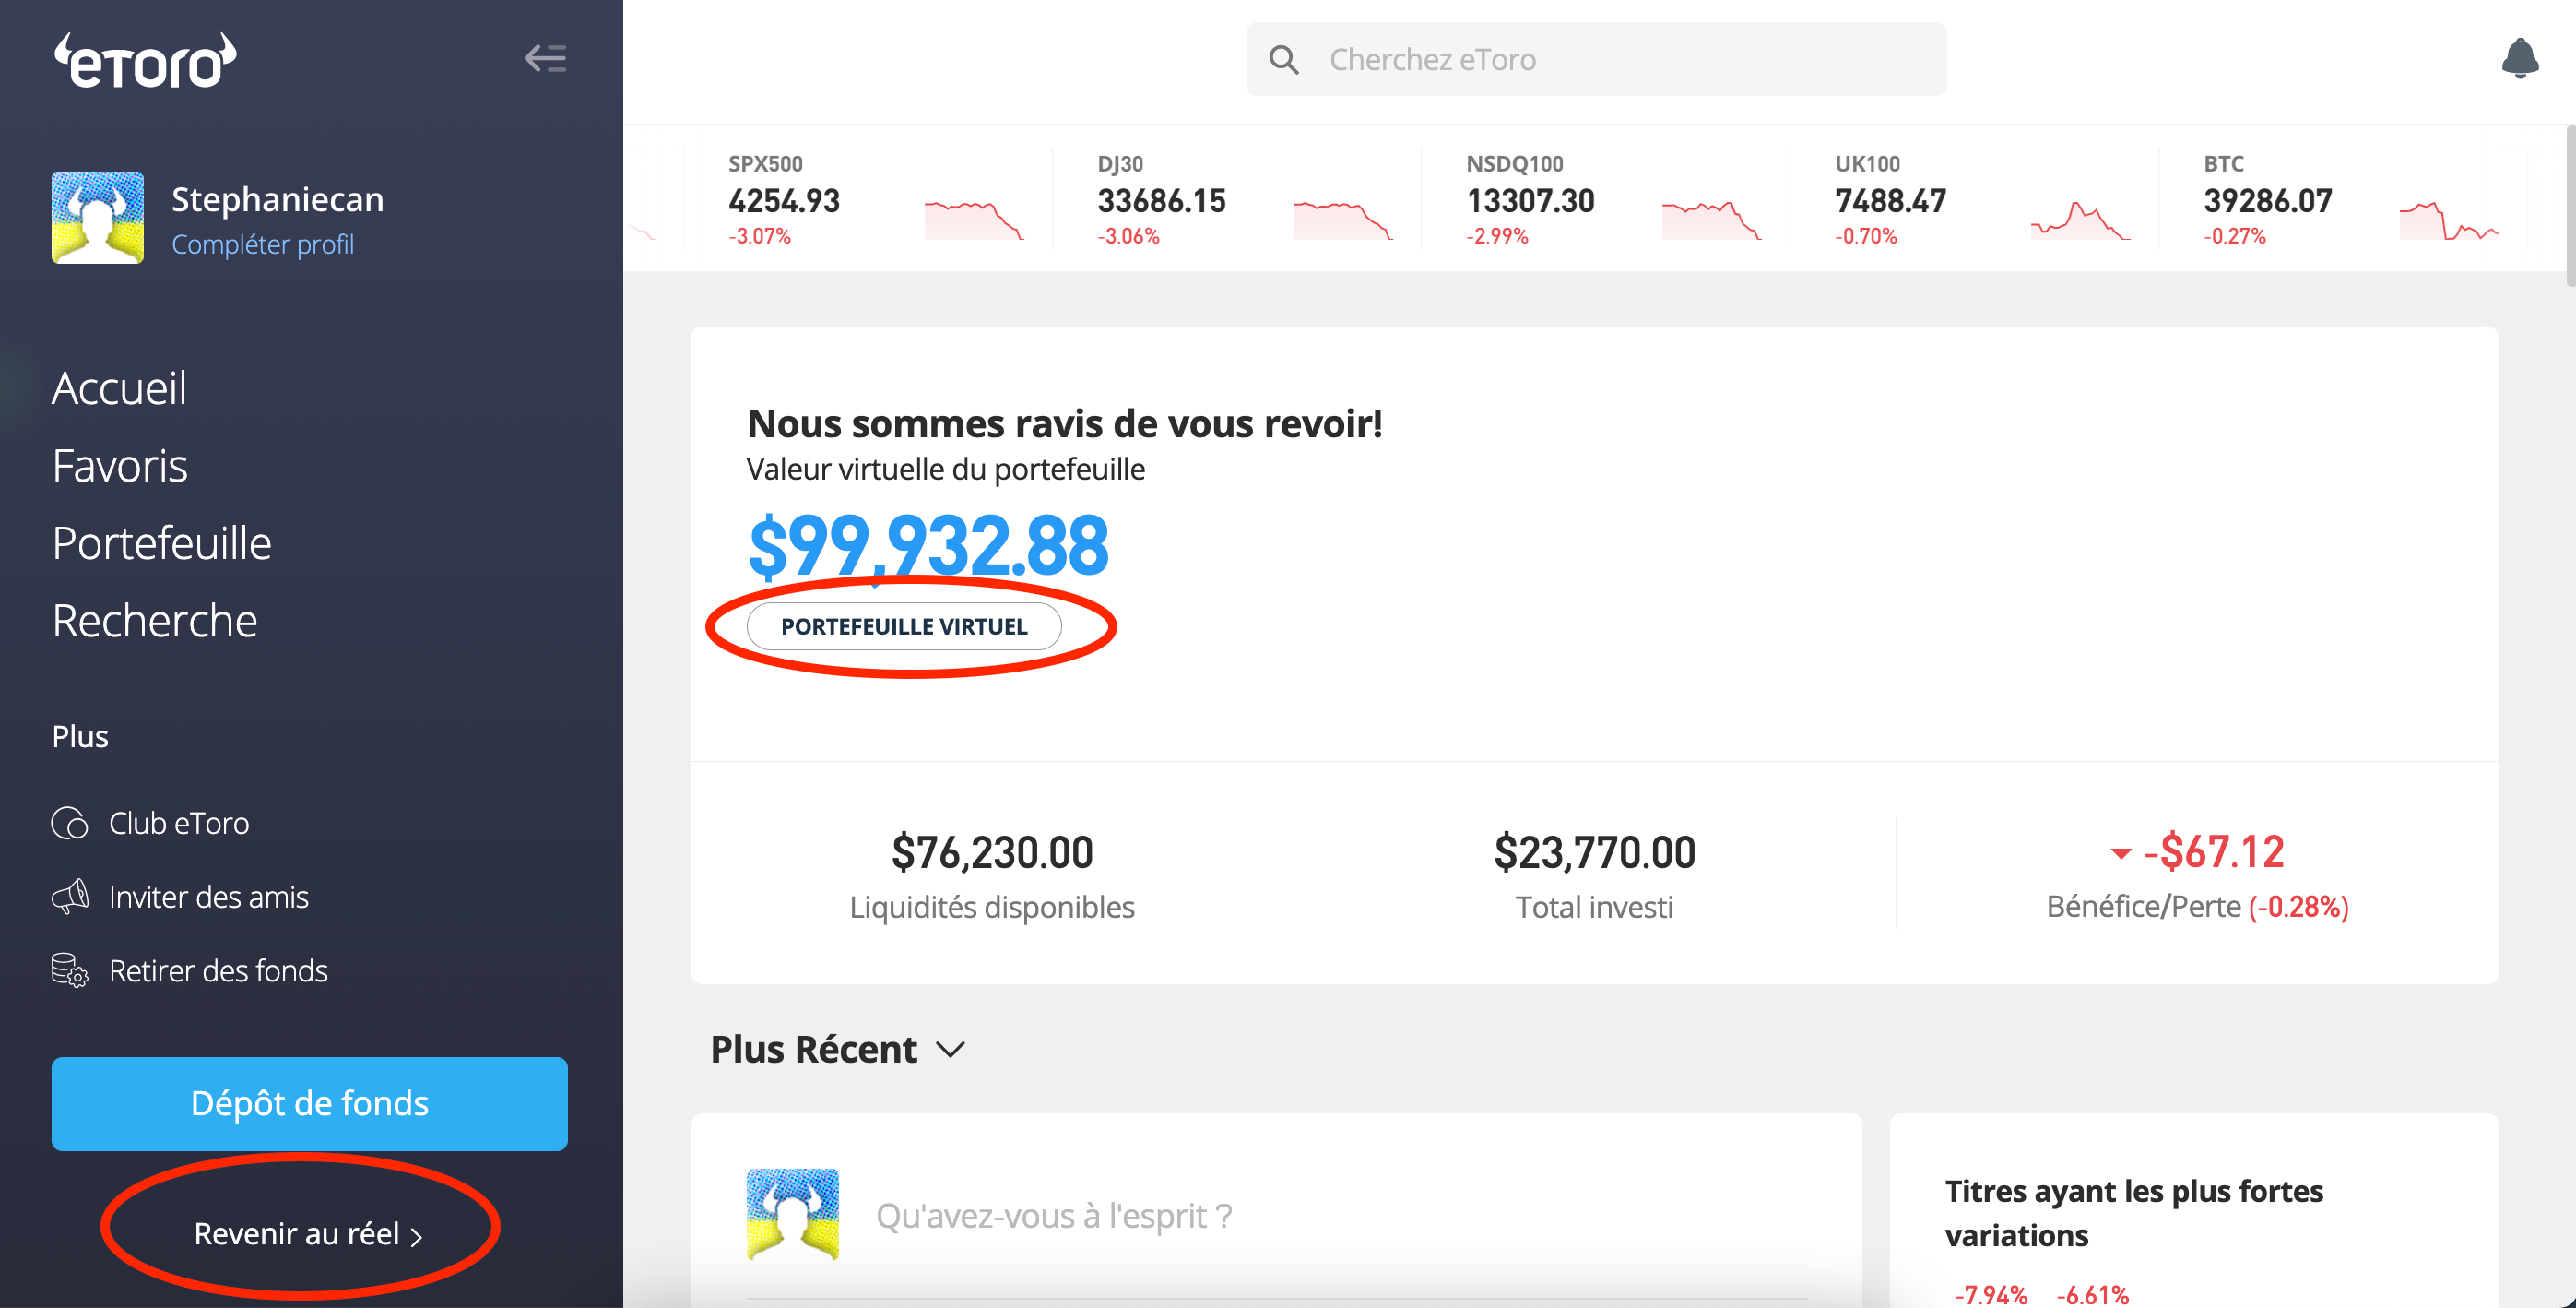Open notifications via the bell icon

(2519, 59)
